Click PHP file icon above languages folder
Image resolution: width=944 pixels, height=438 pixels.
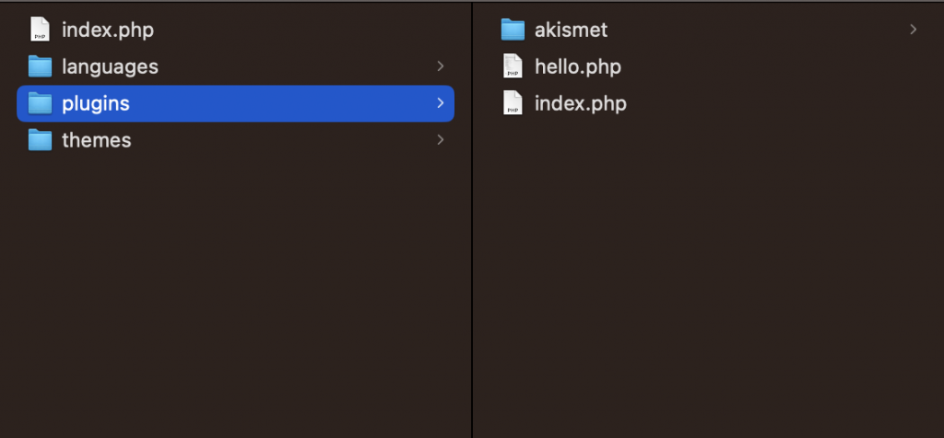click(40, 30)
